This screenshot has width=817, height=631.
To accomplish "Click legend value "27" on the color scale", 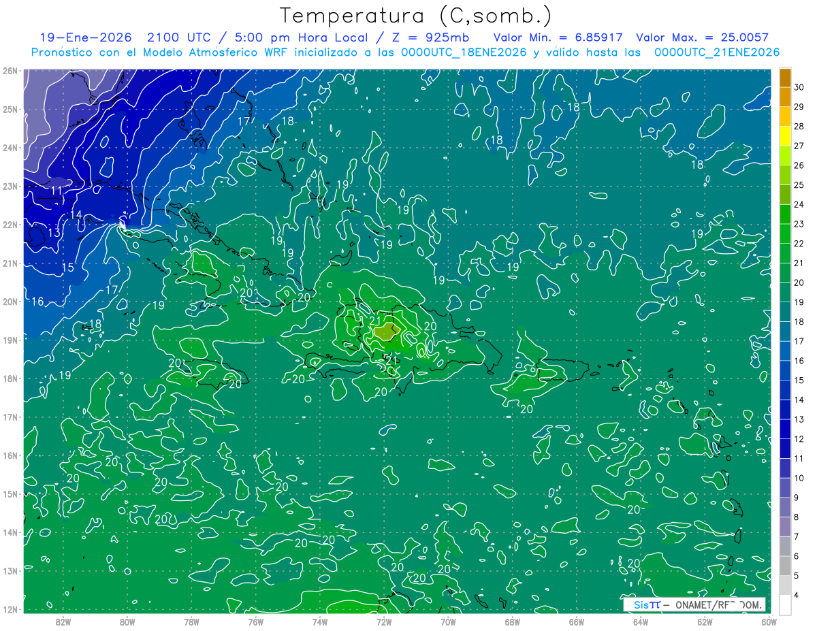I will tap(799, 146).
